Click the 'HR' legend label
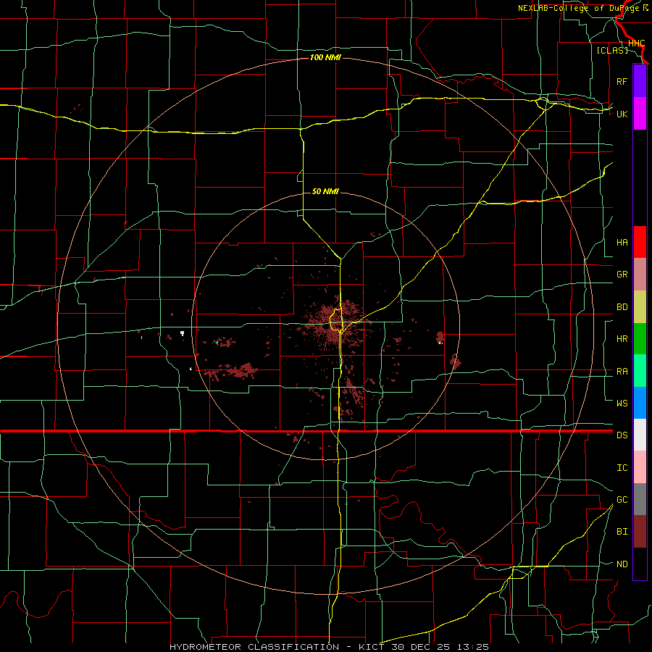 click(622, 339)
